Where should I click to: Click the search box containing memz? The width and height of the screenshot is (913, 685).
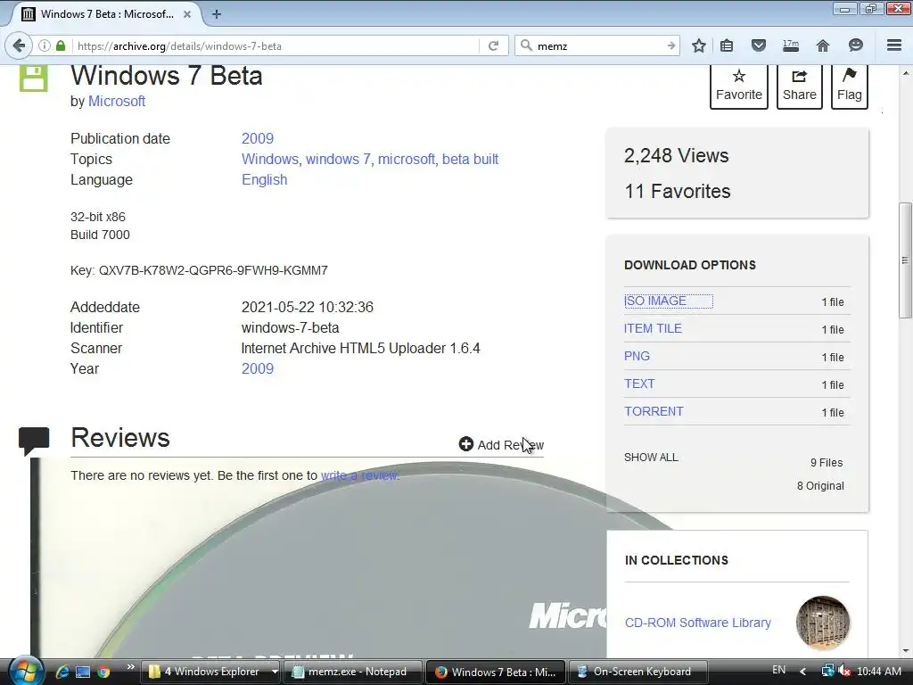click(x=596, y=45)
